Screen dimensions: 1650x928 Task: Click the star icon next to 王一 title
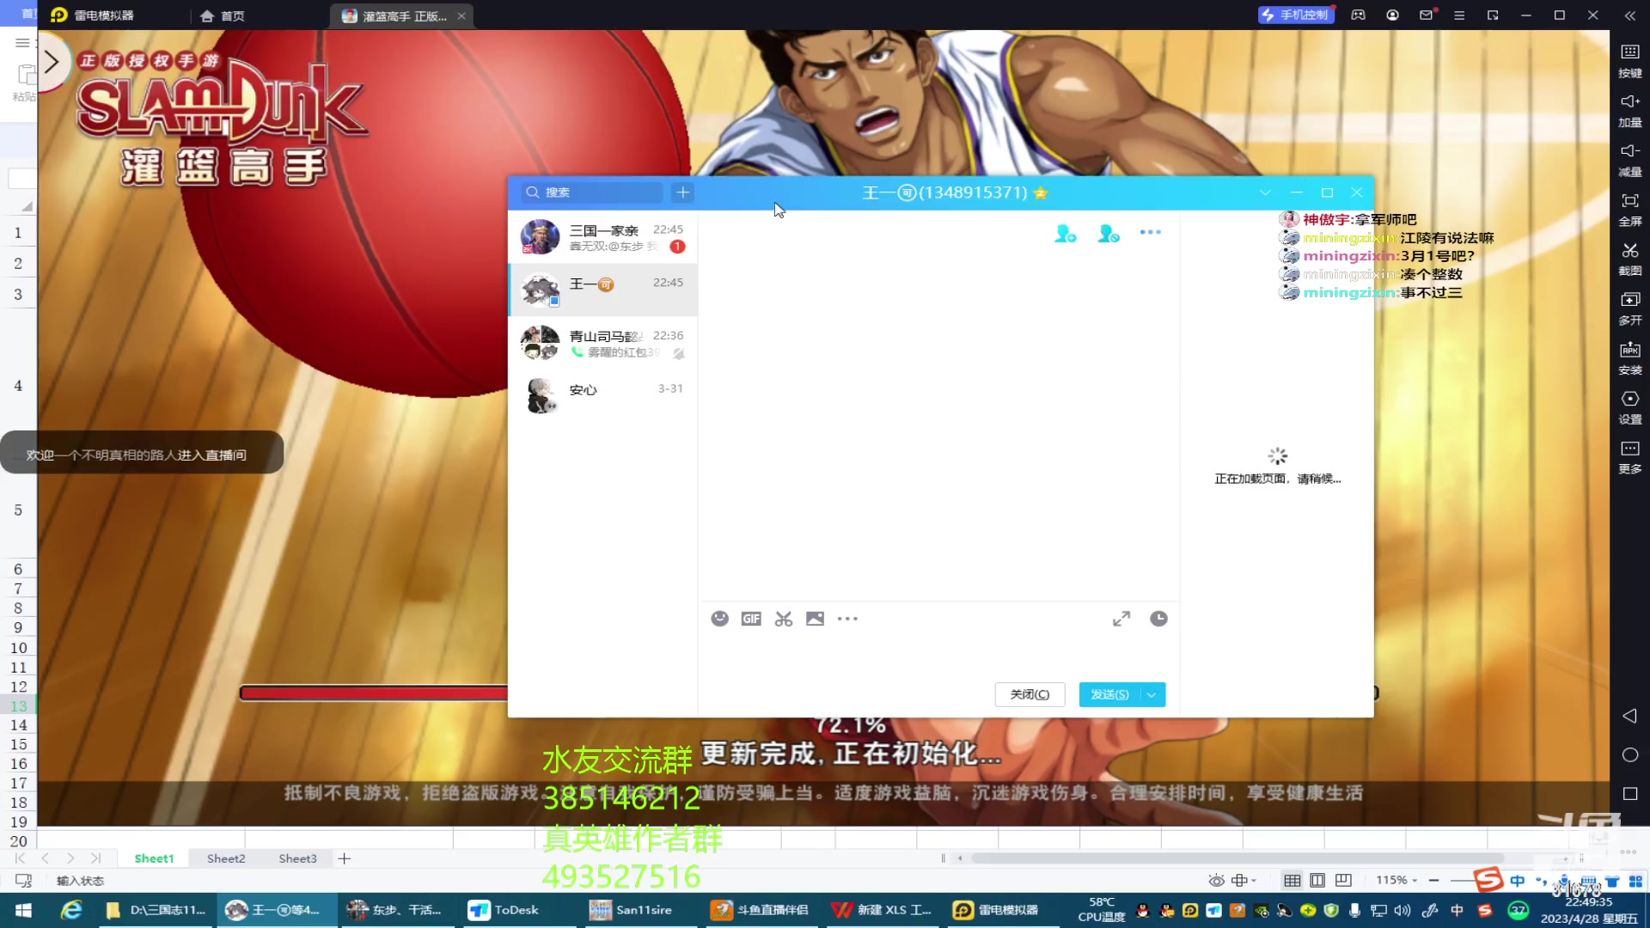[1041, 192]
